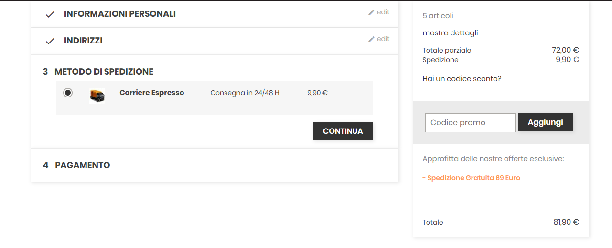Expand the Informazioni Personali step

[119, 14]
